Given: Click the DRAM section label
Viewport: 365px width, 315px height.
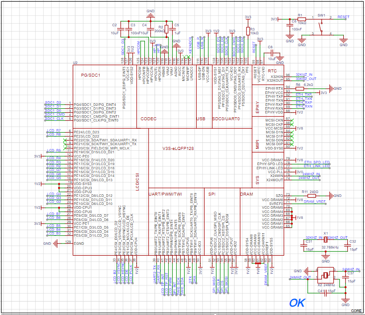Looking at the screenshot, I should pos(246,194).
